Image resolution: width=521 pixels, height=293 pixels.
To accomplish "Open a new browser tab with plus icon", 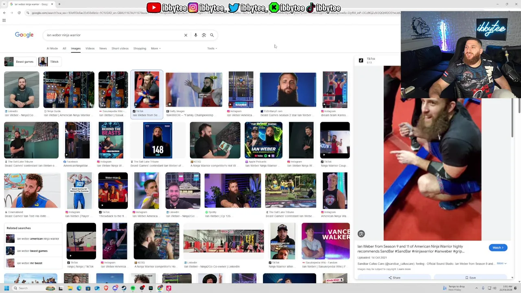I will tap(59, 4).
